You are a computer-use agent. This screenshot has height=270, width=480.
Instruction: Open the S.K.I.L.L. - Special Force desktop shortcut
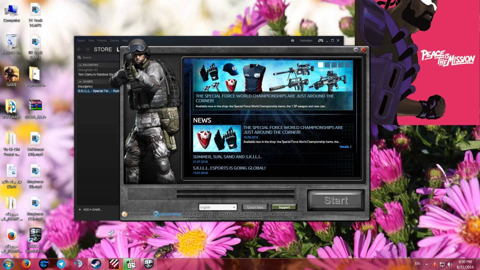click(35, 241)
